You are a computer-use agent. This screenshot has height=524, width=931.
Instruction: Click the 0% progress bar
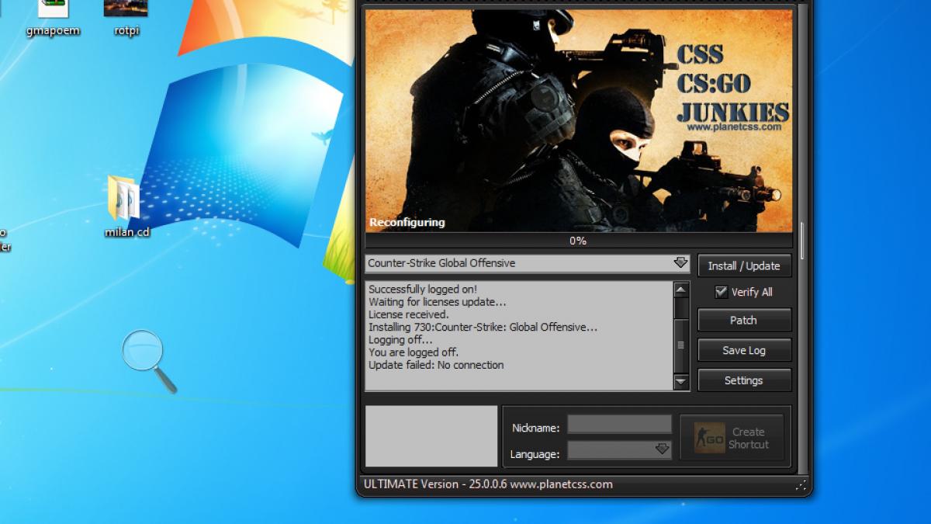click(x=578, y=241)
